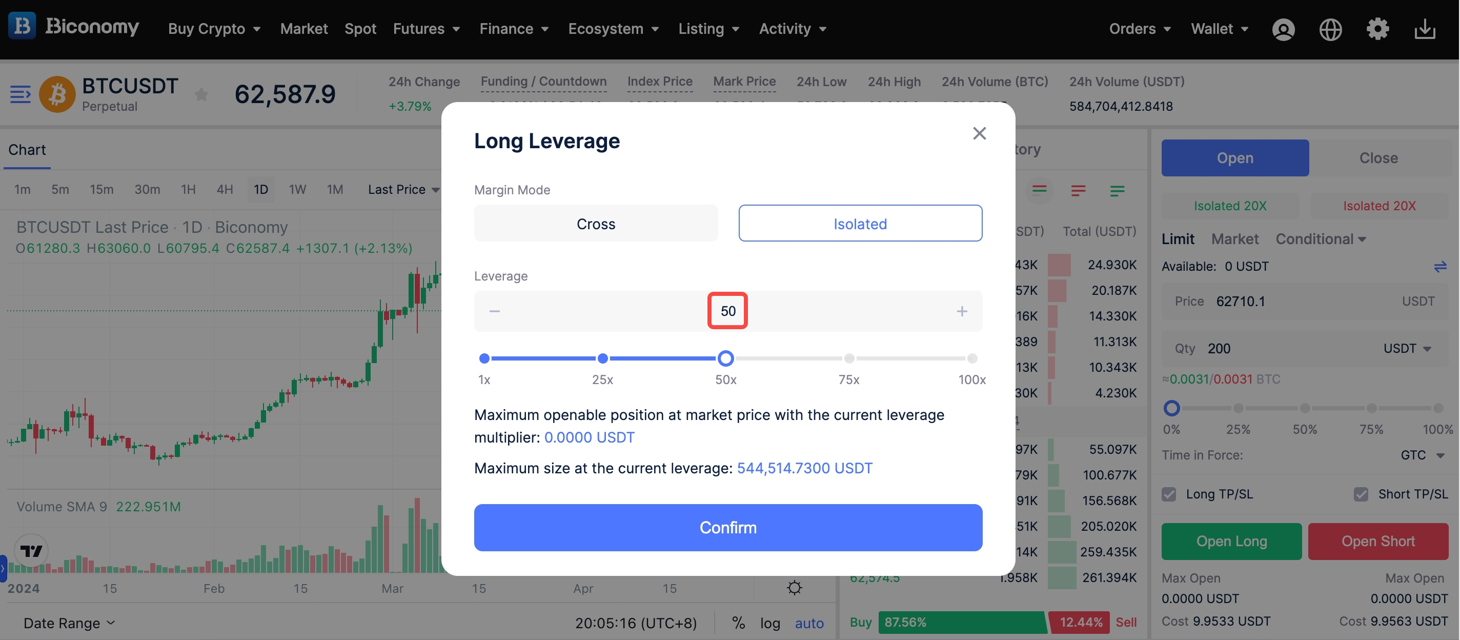Image resolution: width=1460 pixels, height=640 pixels.
Task: Click the leverage value input showing 50
Action: click(728, 311)
